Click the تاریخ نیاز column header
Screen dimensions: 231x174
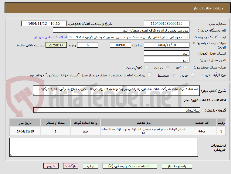coord(25,123)
